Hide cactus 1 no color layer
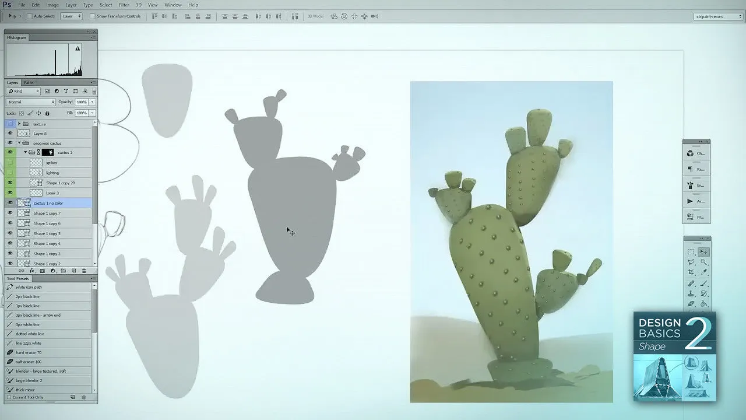This screenshot has height=420, width=746. [10, 203]
